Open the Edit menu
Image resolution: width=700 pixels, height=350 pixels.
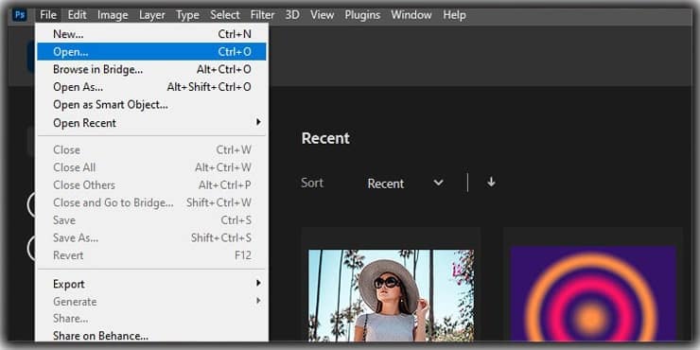pos(77,15)
